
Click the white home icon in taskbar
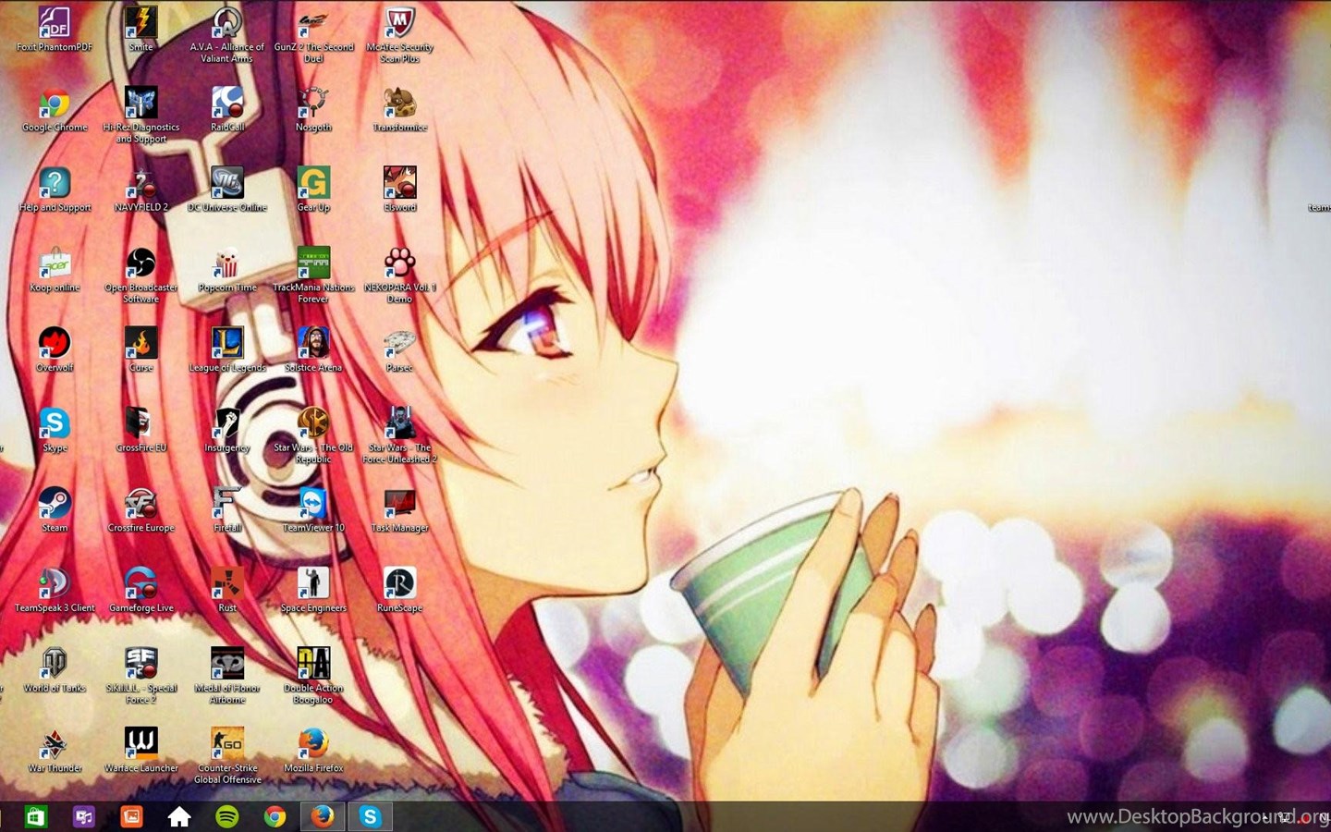pyautogui.click(x=179, y=816)
